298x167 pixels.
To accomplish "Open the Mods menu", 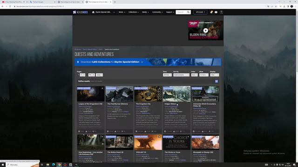I will click(x=122, y=12).
